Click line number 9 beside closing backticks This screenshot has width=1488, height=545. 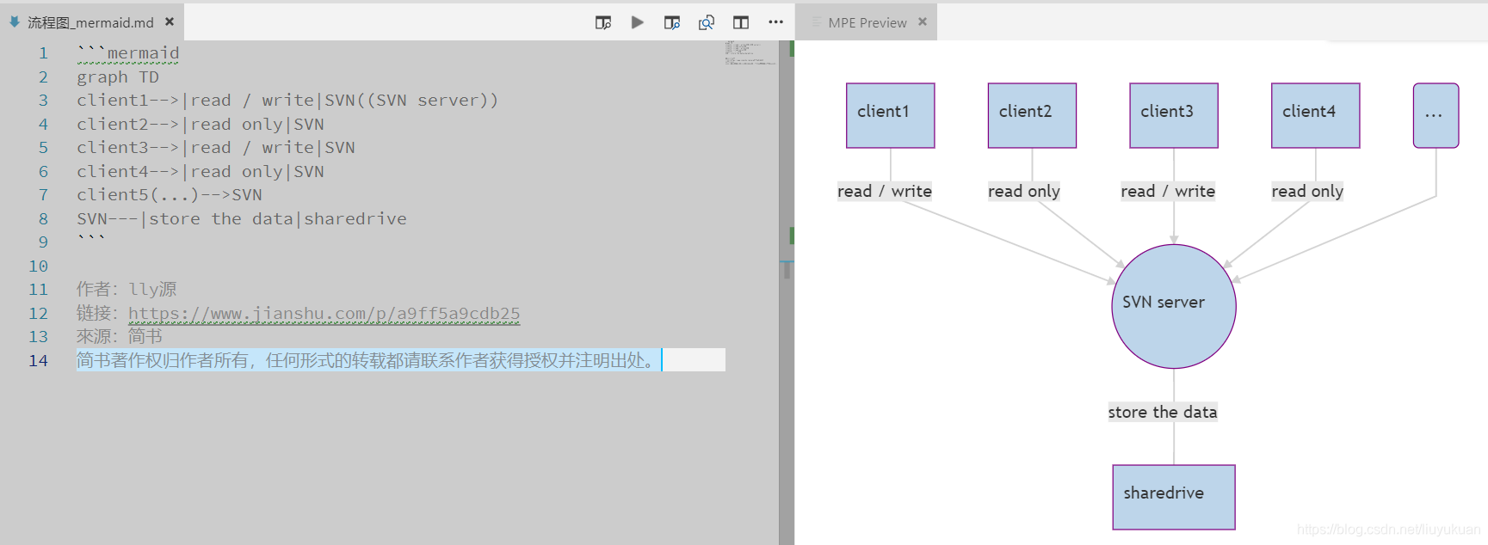43,242
